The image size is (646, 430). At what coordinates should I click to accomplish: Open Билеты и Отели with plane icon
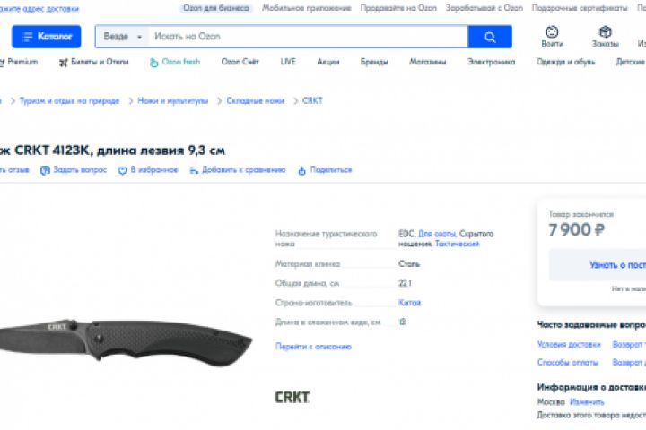pos(94,62)
